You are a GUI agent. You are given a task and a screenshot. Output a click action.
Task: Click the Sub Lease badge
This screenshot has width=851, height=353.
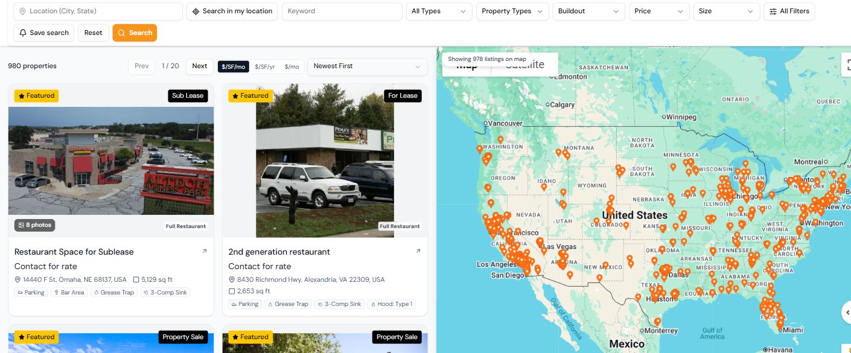tap(188, 95)
